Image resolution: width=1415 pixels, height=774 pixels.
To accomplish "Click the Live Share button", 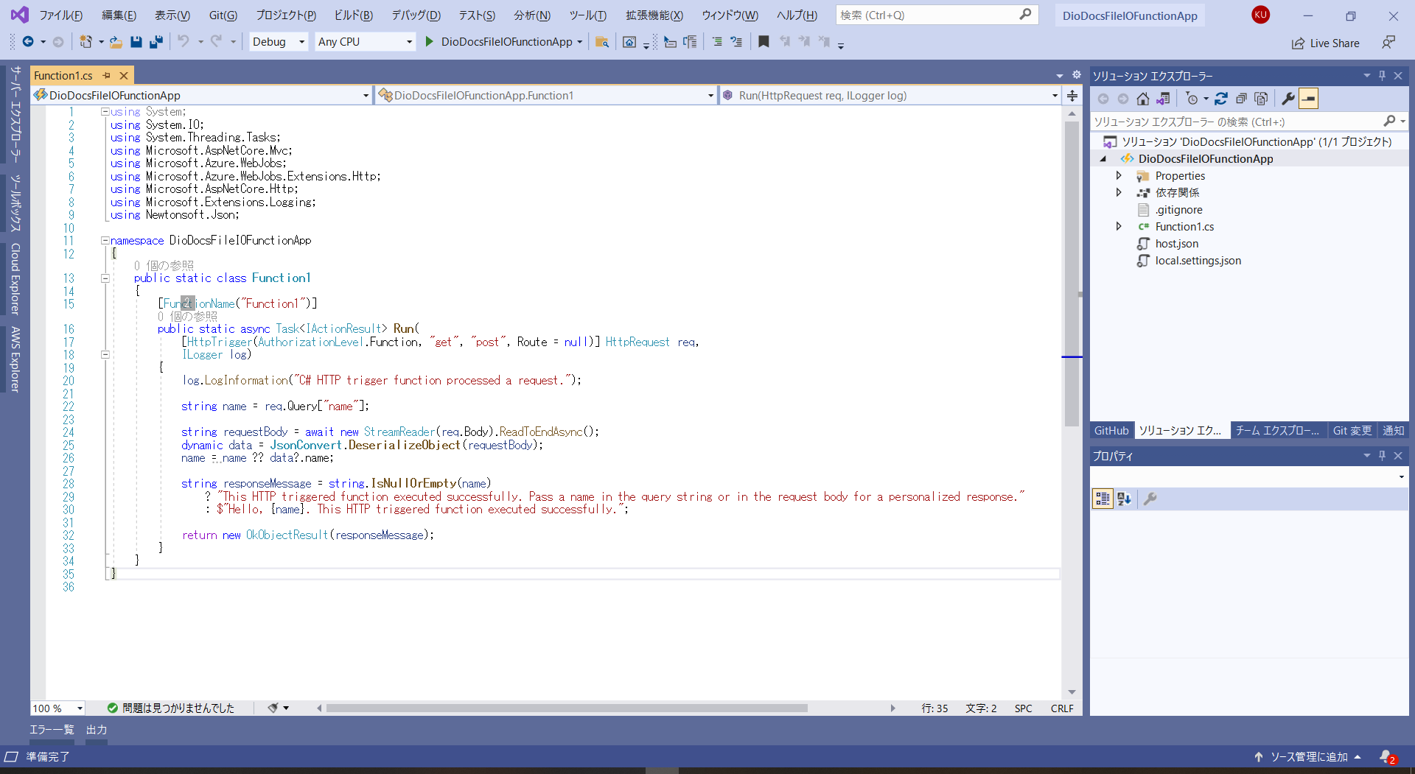I will coord(1325,43).
